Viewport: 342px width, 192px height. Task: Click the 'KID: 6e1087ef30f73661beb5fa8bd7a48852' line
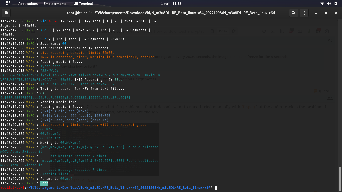point(77,84)
